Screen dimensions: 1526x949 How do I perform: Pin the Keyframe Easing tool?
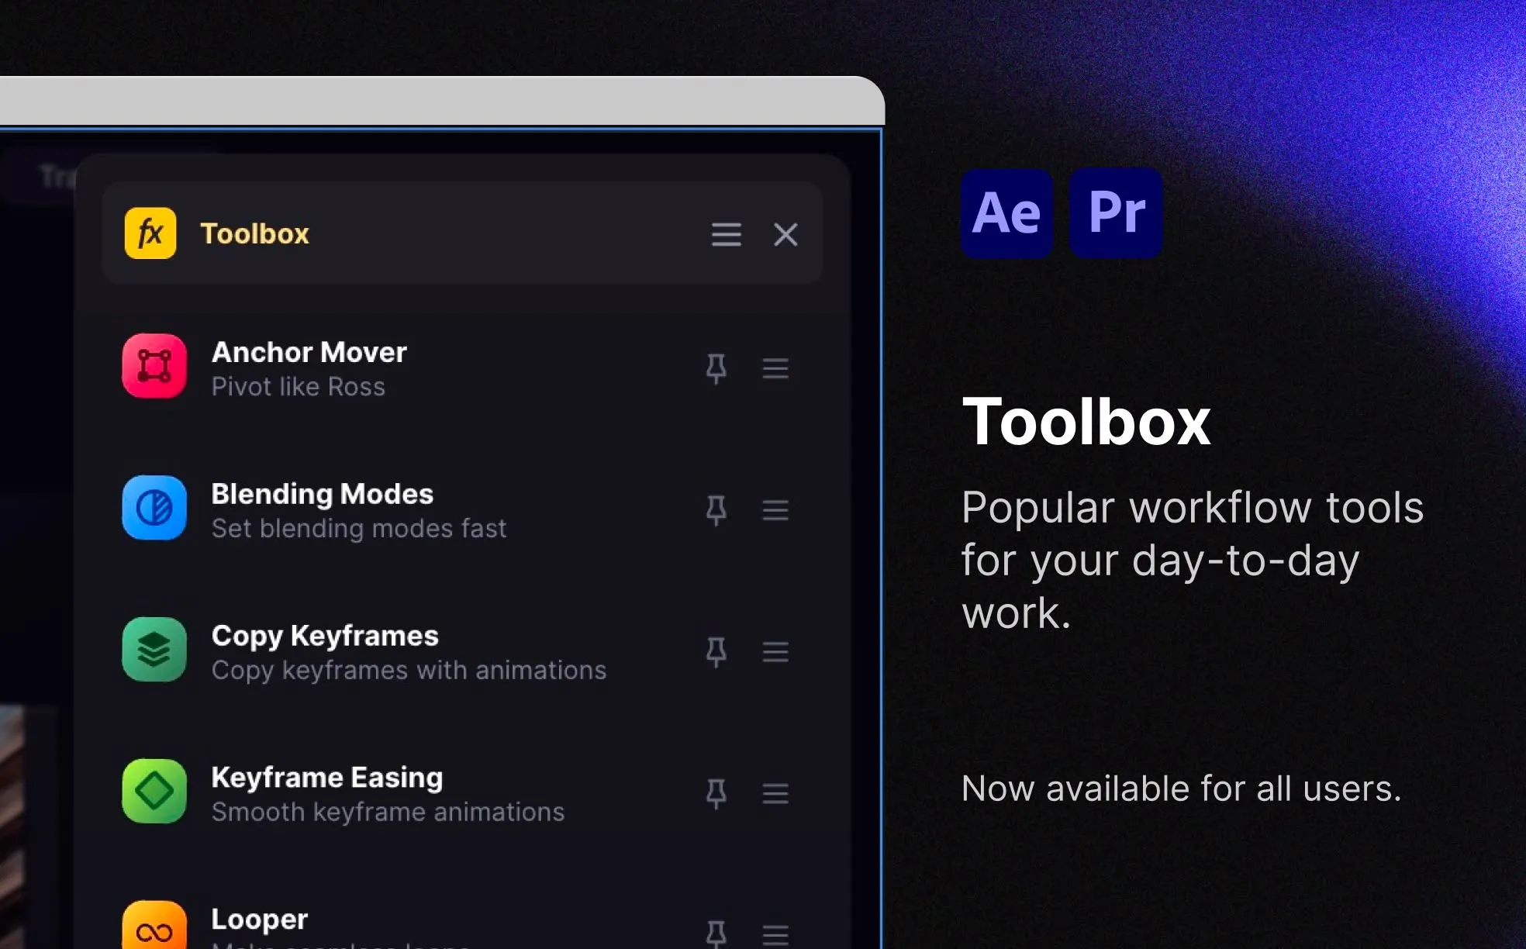716,794
